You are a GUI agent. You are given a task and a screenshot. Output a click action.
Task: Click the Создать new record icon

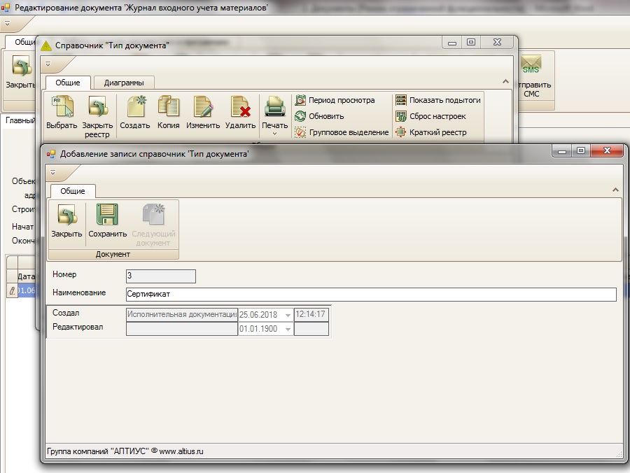pos(135,106)
